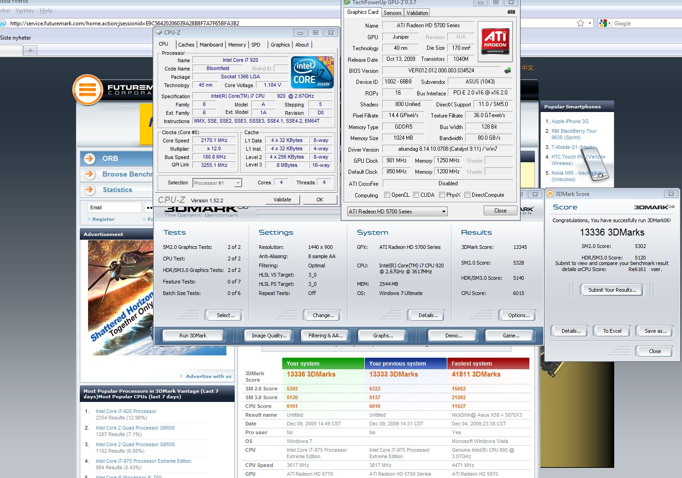Open the SPD tab in CPU-Z
Viewport: 682px width, 478px height.
[256, 45]
